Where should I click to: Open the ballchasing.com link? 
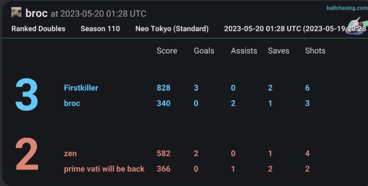pyautogui.click(x=347, y=8)
